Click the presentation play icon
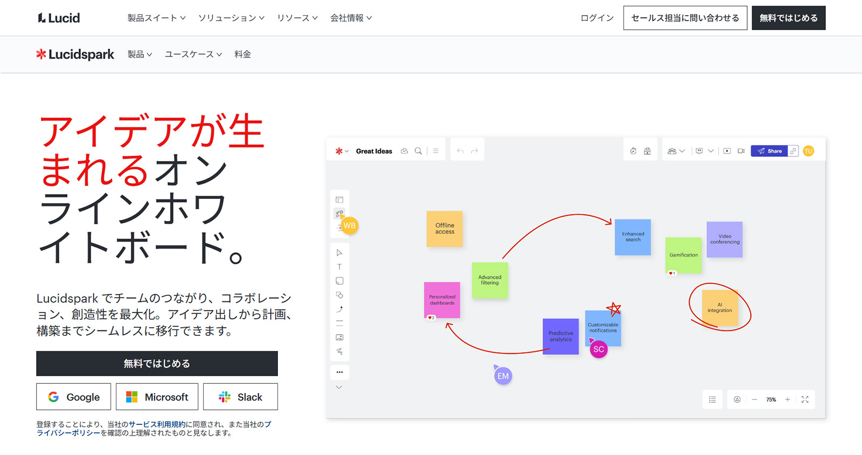The width and height of the screenshot is (862, 455). click(727, 151)
